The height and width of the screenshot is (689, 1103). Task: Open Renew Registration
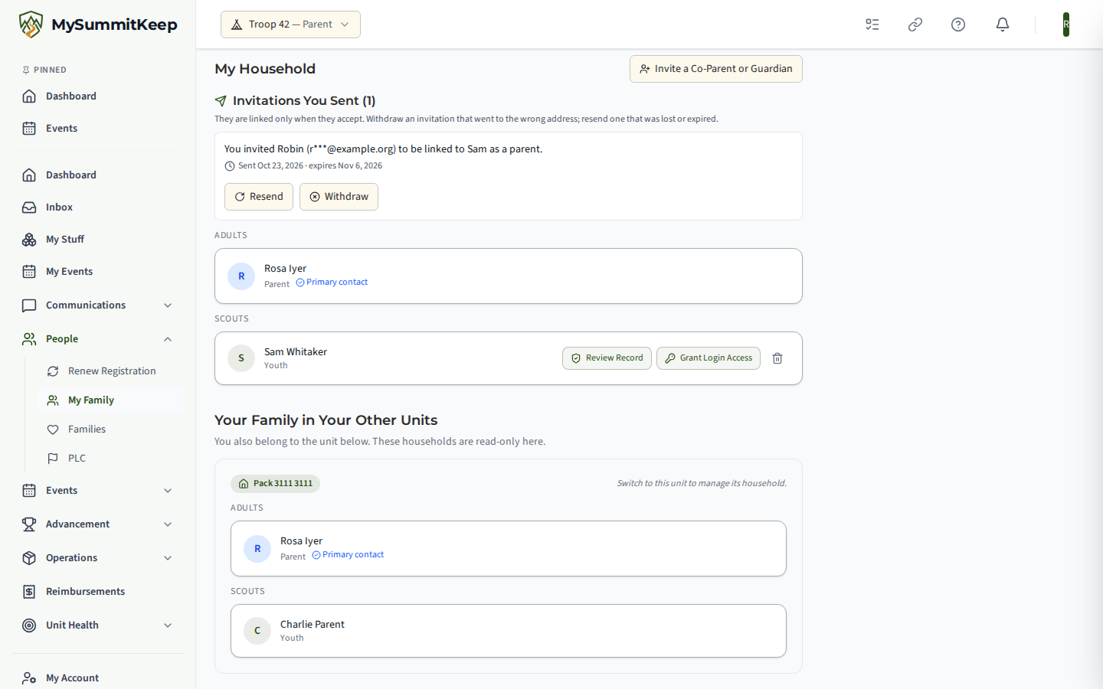110,371
